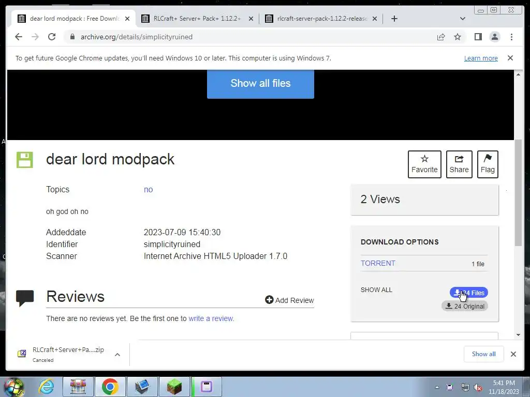Launch Internet Explorer from the taskbar
The height and width of the screenshot is (397, 530).
(x=46, y=387)
